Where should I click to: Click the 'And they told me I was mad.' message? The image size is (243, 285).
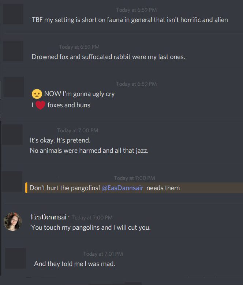(74, 264)
